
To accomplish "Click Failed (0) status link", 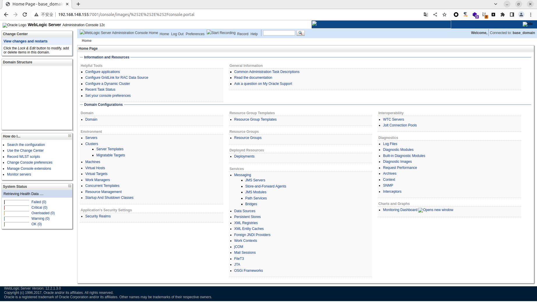I will (x=39, y=202).
